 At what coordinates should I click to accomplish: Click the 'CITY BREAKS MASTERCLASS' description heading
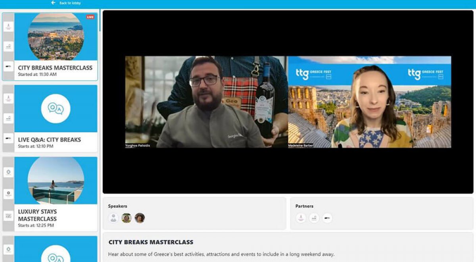click(x=151, y=242)
